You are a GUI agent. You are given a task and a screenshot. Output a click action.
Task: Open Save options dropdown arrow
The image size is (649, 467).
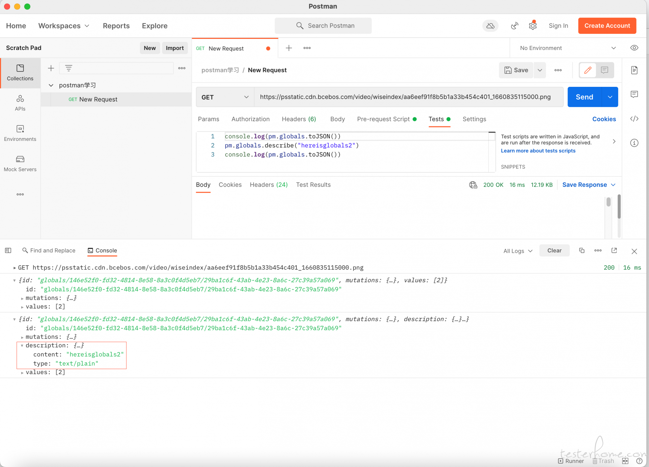pyautogui.click(x=540, y=70)
